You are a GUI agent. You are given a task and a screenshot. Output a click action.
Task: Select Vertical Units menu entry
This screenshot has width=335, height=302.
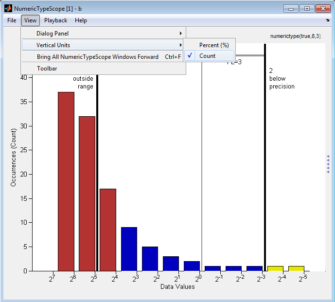coord(103,45)
